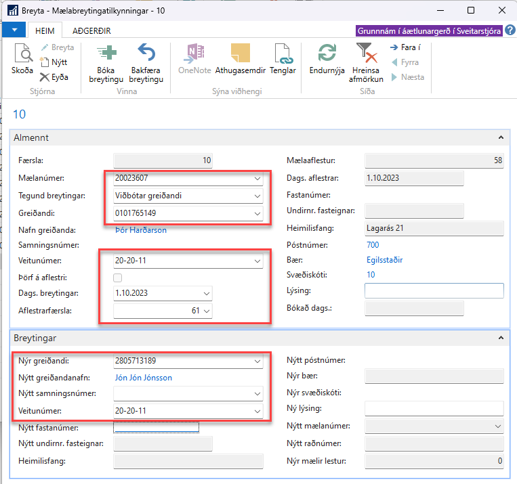Image resolution: width=517 pixels, height=484 pixels.
Task: Click the Skoða magnifier icon
Action: (22, 54)
